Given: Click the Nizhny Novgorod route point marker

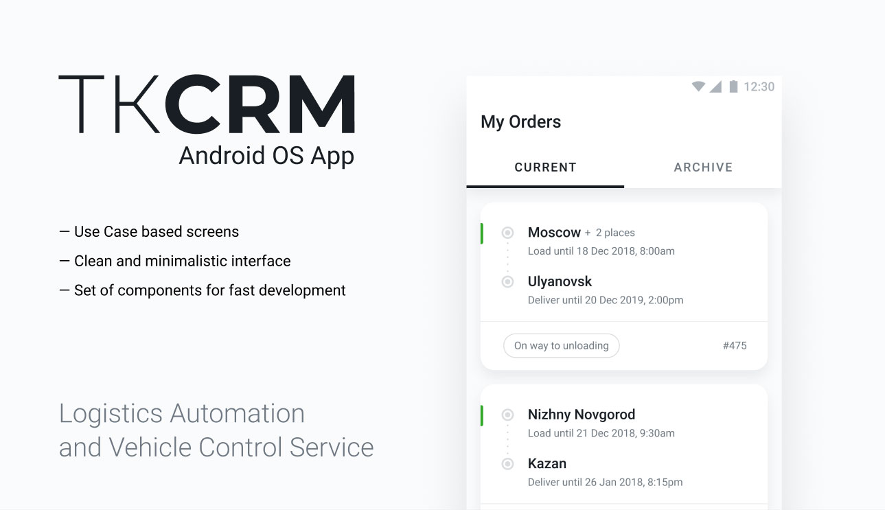Looking at the screenshot, I should pos(507,415).
